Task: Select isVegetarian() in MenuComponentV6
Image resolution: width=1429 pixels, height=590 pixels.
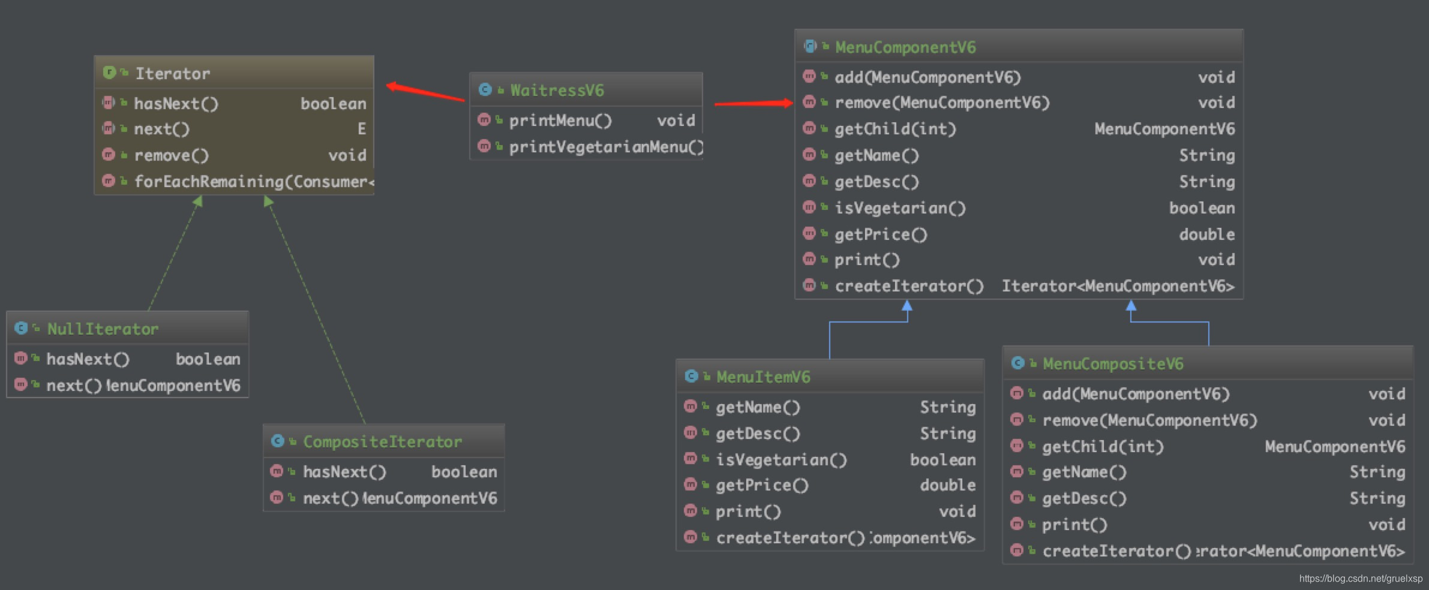Action: coord(900,208)
